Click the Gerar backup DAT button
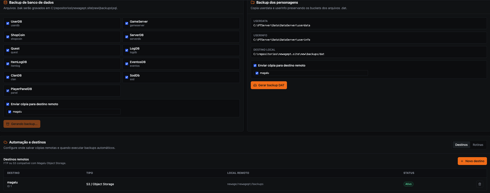The width and height of the screenshot is (490, 193). (269, 85)
